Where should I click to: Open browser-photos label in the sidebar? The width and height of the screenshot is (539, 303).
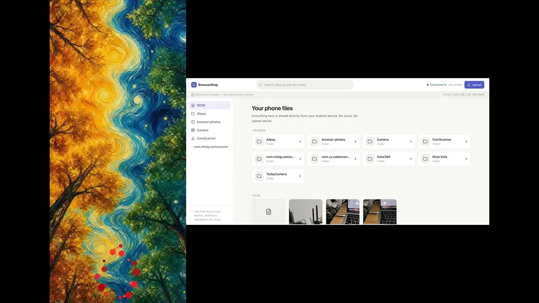208,122
